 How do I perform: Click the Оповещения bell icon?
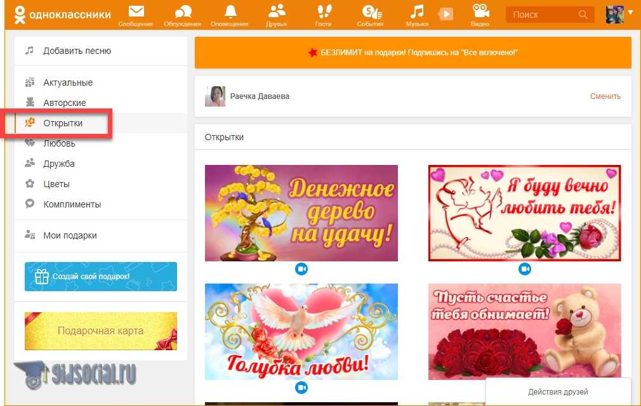230,12
